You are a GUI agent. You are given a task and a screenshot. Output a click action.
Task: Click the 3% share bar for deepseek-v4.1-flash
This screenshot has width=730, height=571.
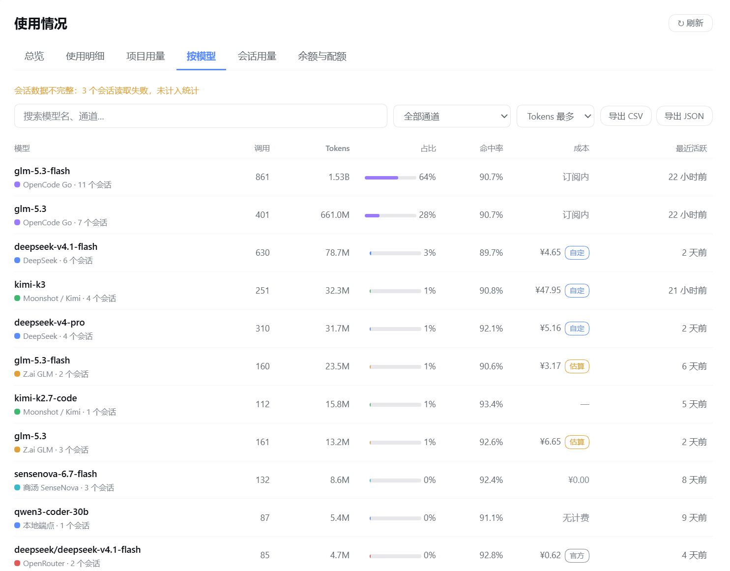tap(395, 253)
